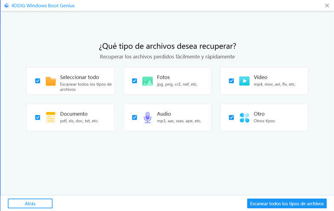
Task: Click the yellow Documento page icon
Action: [51, 118]
